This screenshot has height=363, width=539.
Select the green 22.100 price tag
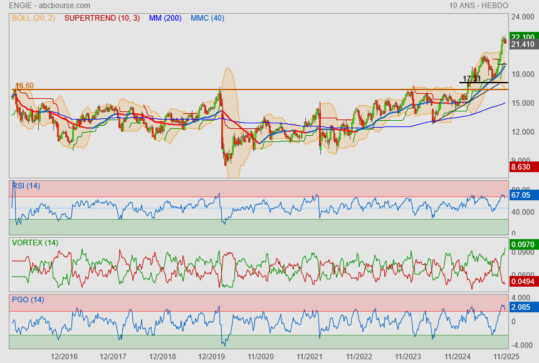pyautogui.click(x=523, y=37)
